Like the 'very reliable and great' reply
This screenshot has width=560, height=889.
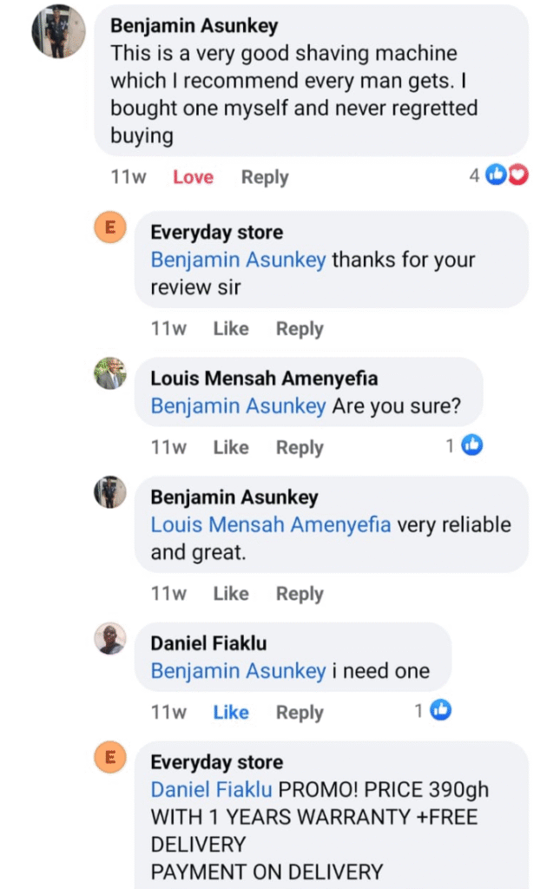click(231, 594)
